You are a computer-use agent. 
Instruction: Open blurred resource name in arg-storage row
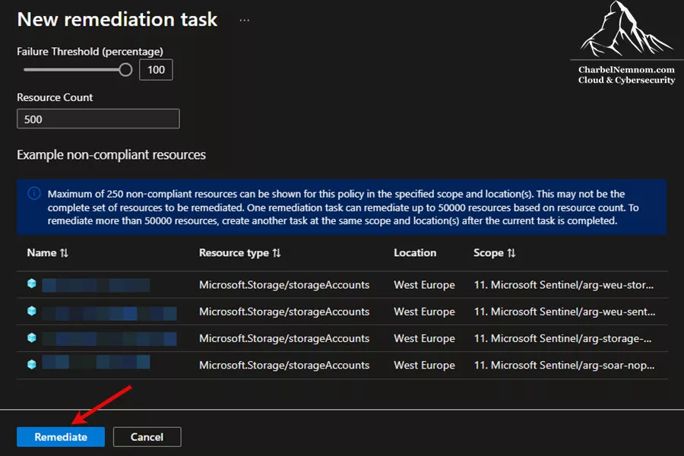coord(109,339)
